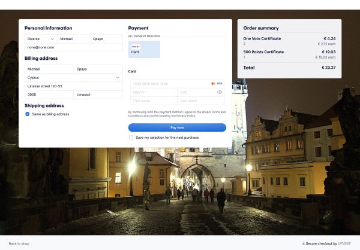Click the Unzer logo in footer
The height and width of the screenshot is (250, 360).
(x=344, y=243)
